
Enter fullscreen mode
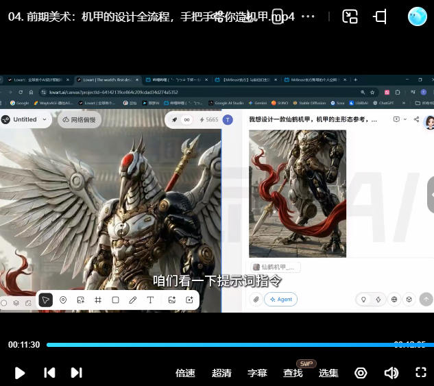pos(421,372)
